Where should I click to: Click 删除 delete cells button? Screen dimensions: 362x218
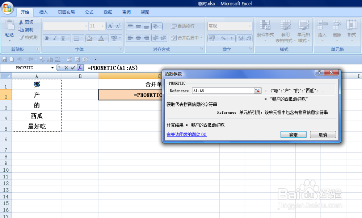(337, 31)
